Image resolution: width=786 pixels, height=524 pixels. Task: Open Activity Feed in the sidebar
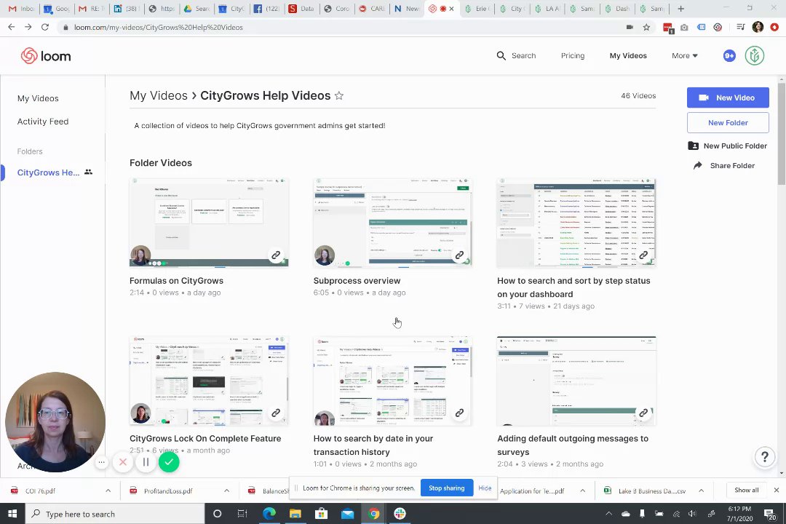[x=43, y=122]
